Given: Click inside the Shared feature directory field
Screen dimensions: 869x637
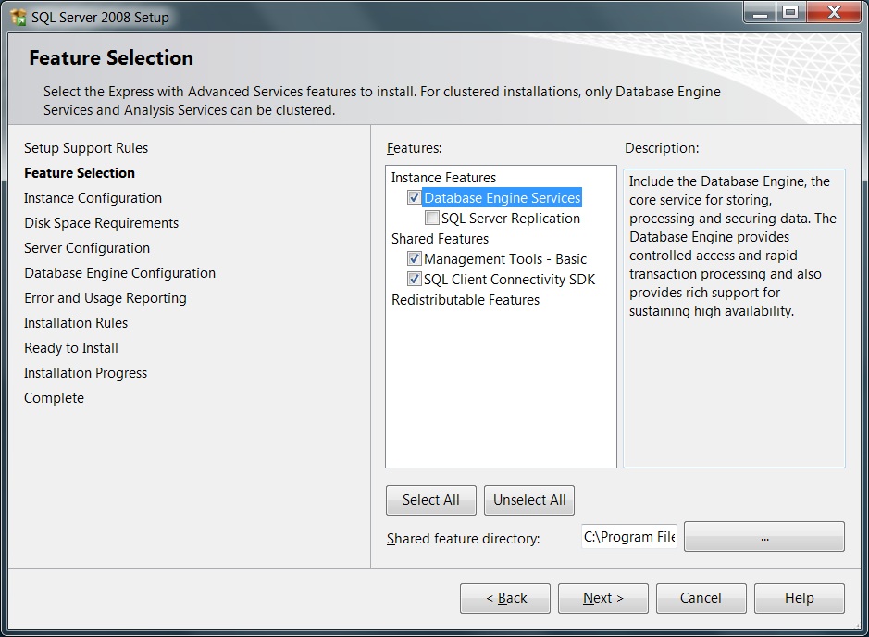Looking at the screenshot, I should [x=629, y=537].
